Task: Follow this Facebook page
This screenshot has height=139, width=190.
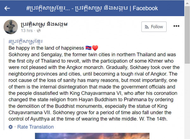Action: coord(154,27)
